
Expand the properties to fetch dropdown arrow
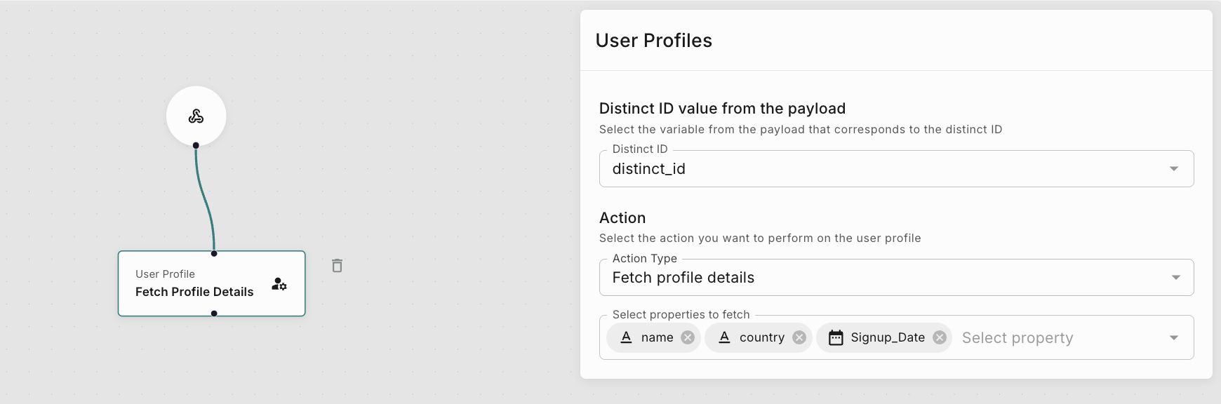1174,338
